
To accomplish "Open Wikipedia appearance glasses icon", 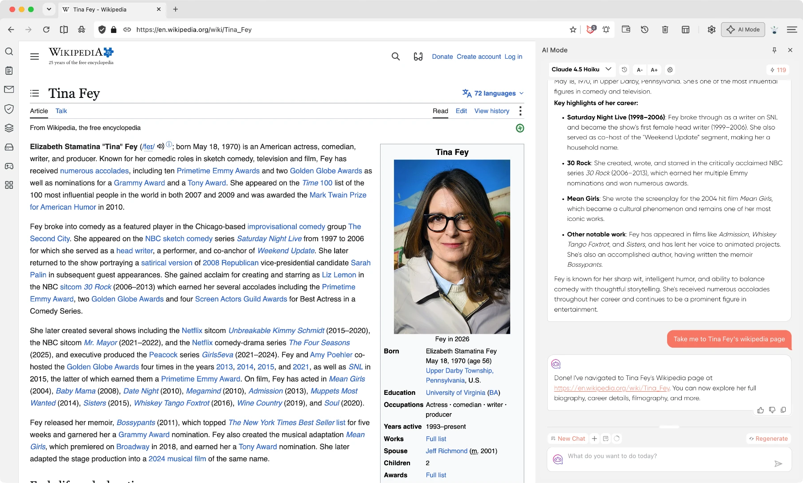I will coord(418,57).
